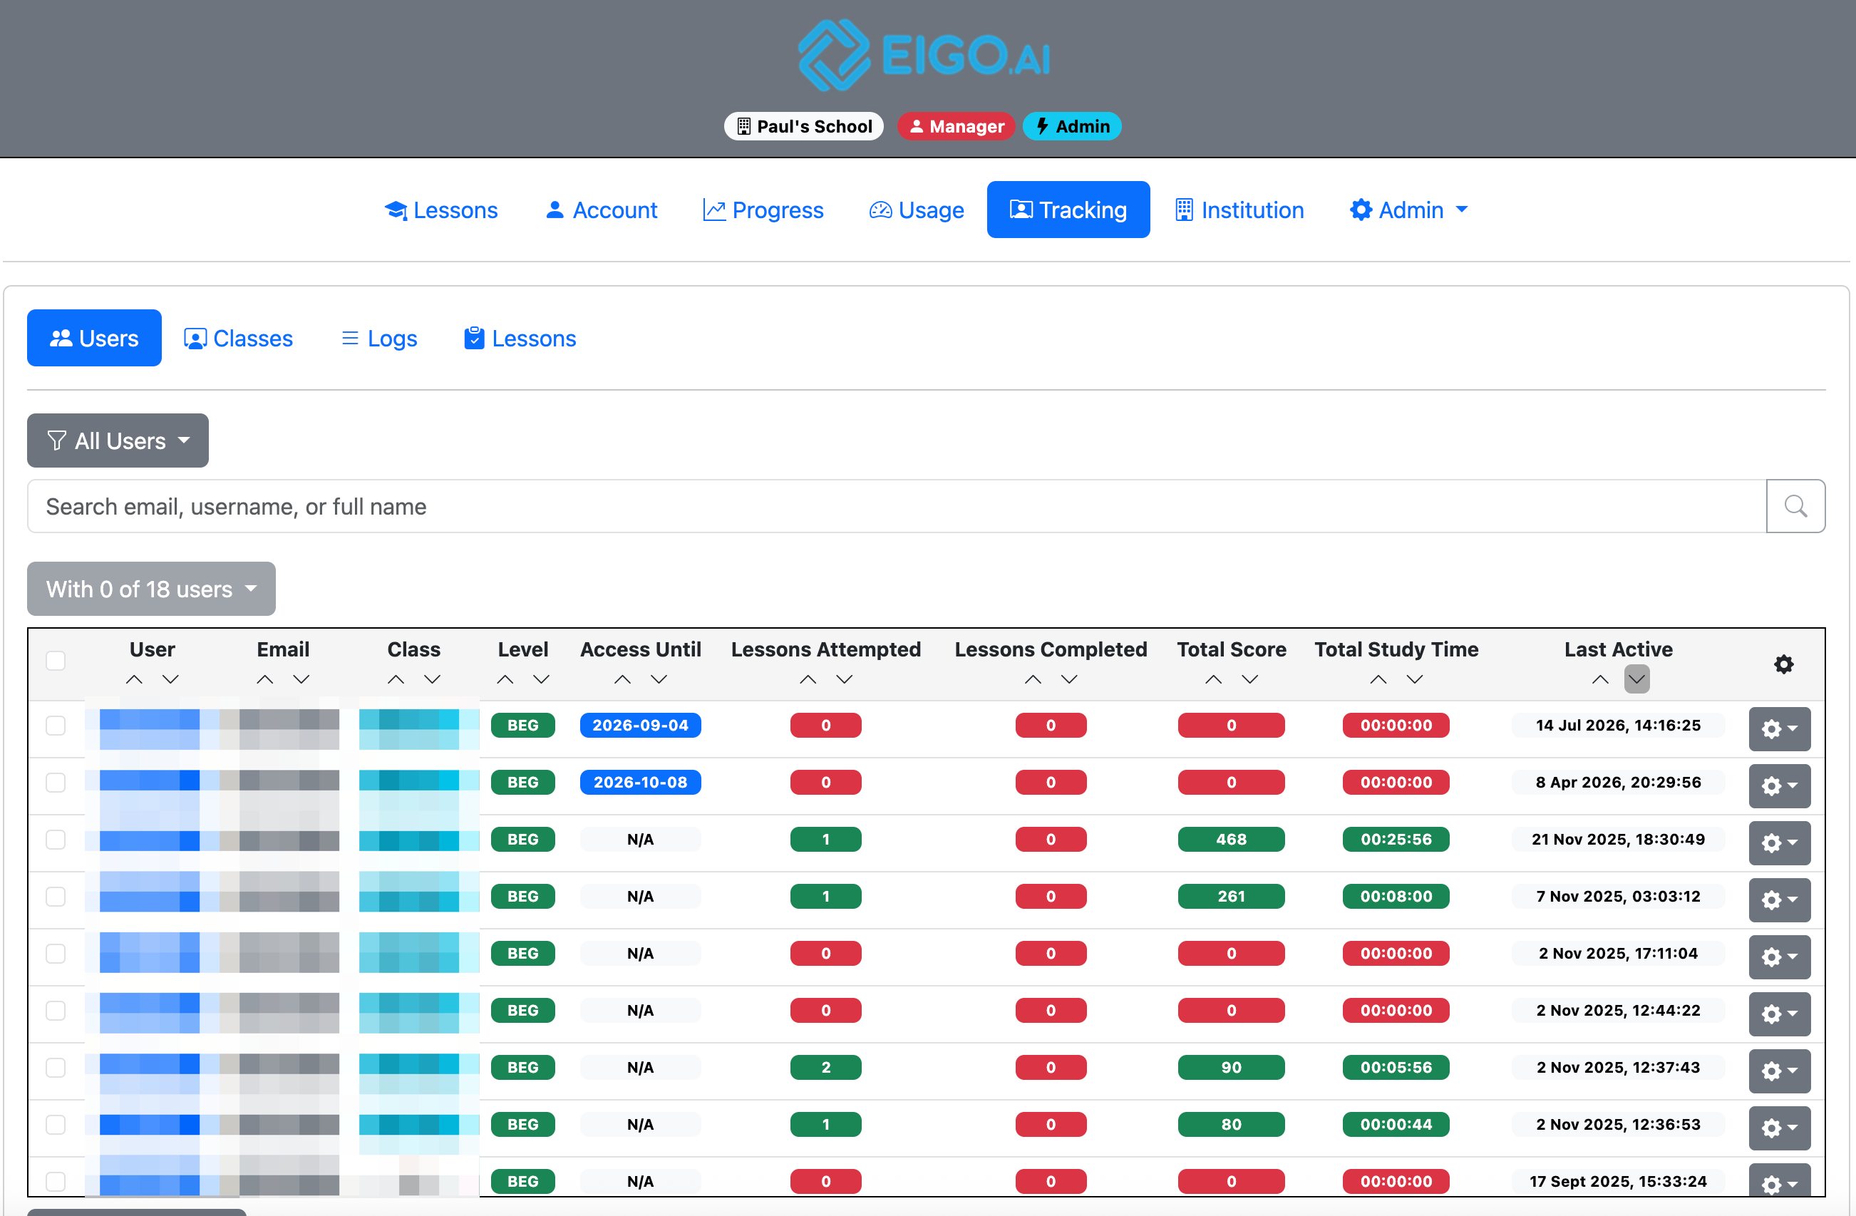Switch to the Lessons sub-tab
This screenshot has height=1216, width=1856.
tap(520, 339)
